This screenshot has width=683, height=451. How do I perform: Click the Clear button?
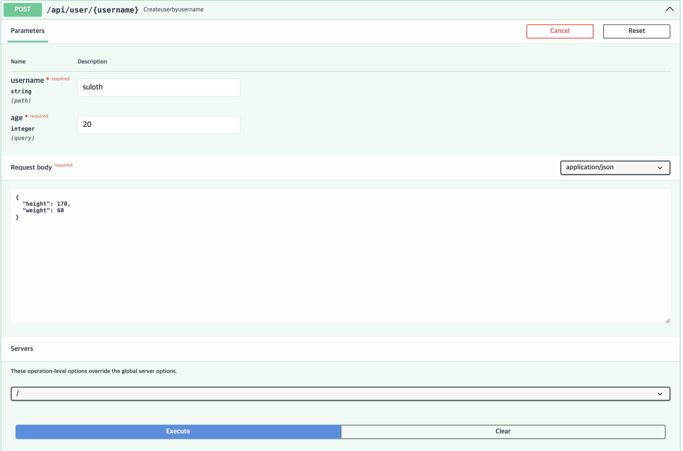click(x=503, y=431)
